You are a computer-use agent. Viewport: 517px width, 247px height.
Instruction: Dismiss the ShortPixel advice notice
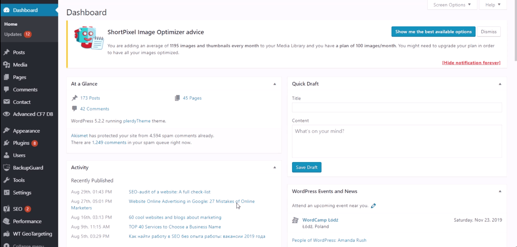tap(489, 32)
